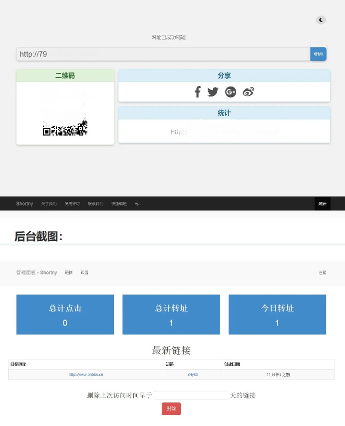Open the 使用许可 menu item
Image resolution: width=345 pixels, height=426 pixels.
point(72,203)
